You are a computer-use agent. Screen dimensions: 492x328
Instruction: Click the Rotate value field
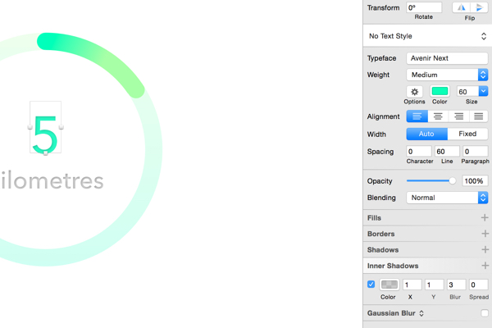tap(424, 7)
